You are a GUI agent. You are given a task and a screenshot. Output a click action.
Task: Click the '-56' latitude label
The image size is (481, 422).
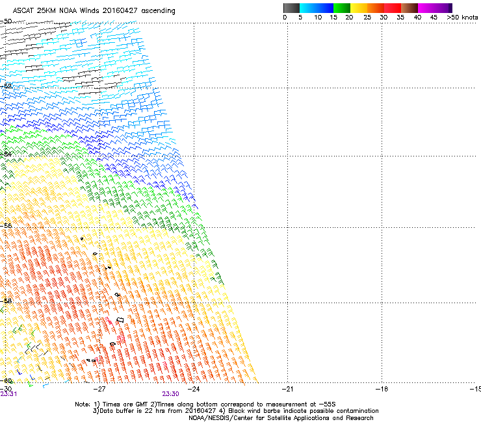pos(6,225)
